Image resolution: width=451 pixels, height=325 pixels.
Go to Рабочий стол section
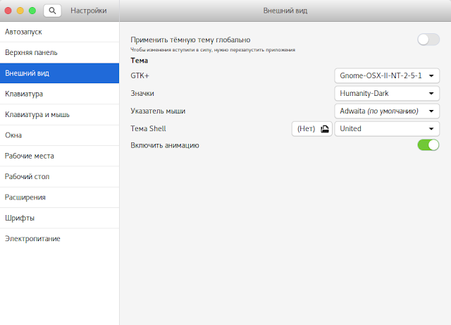click(x=59, y=177)
